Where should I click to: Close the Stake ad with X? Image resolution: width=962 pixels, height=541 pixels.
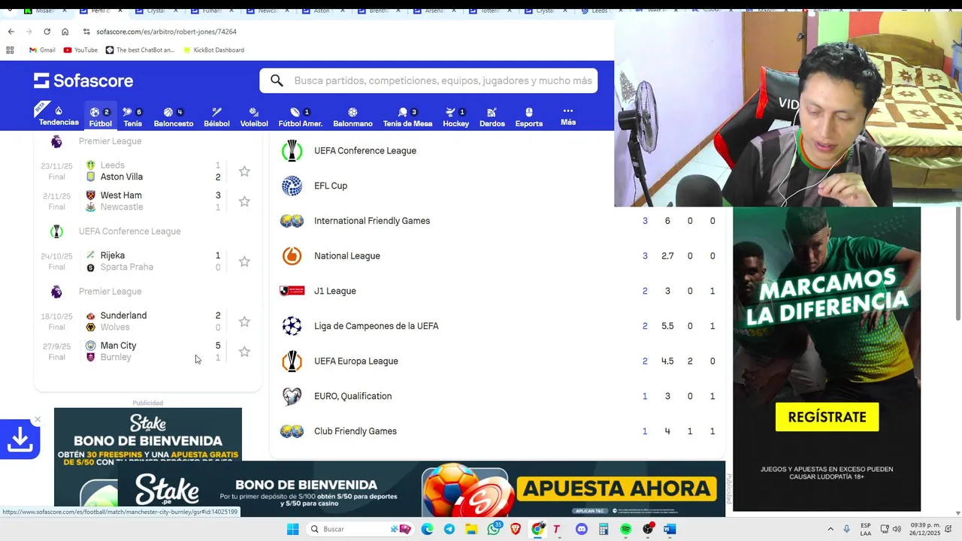tap(38, 419)
